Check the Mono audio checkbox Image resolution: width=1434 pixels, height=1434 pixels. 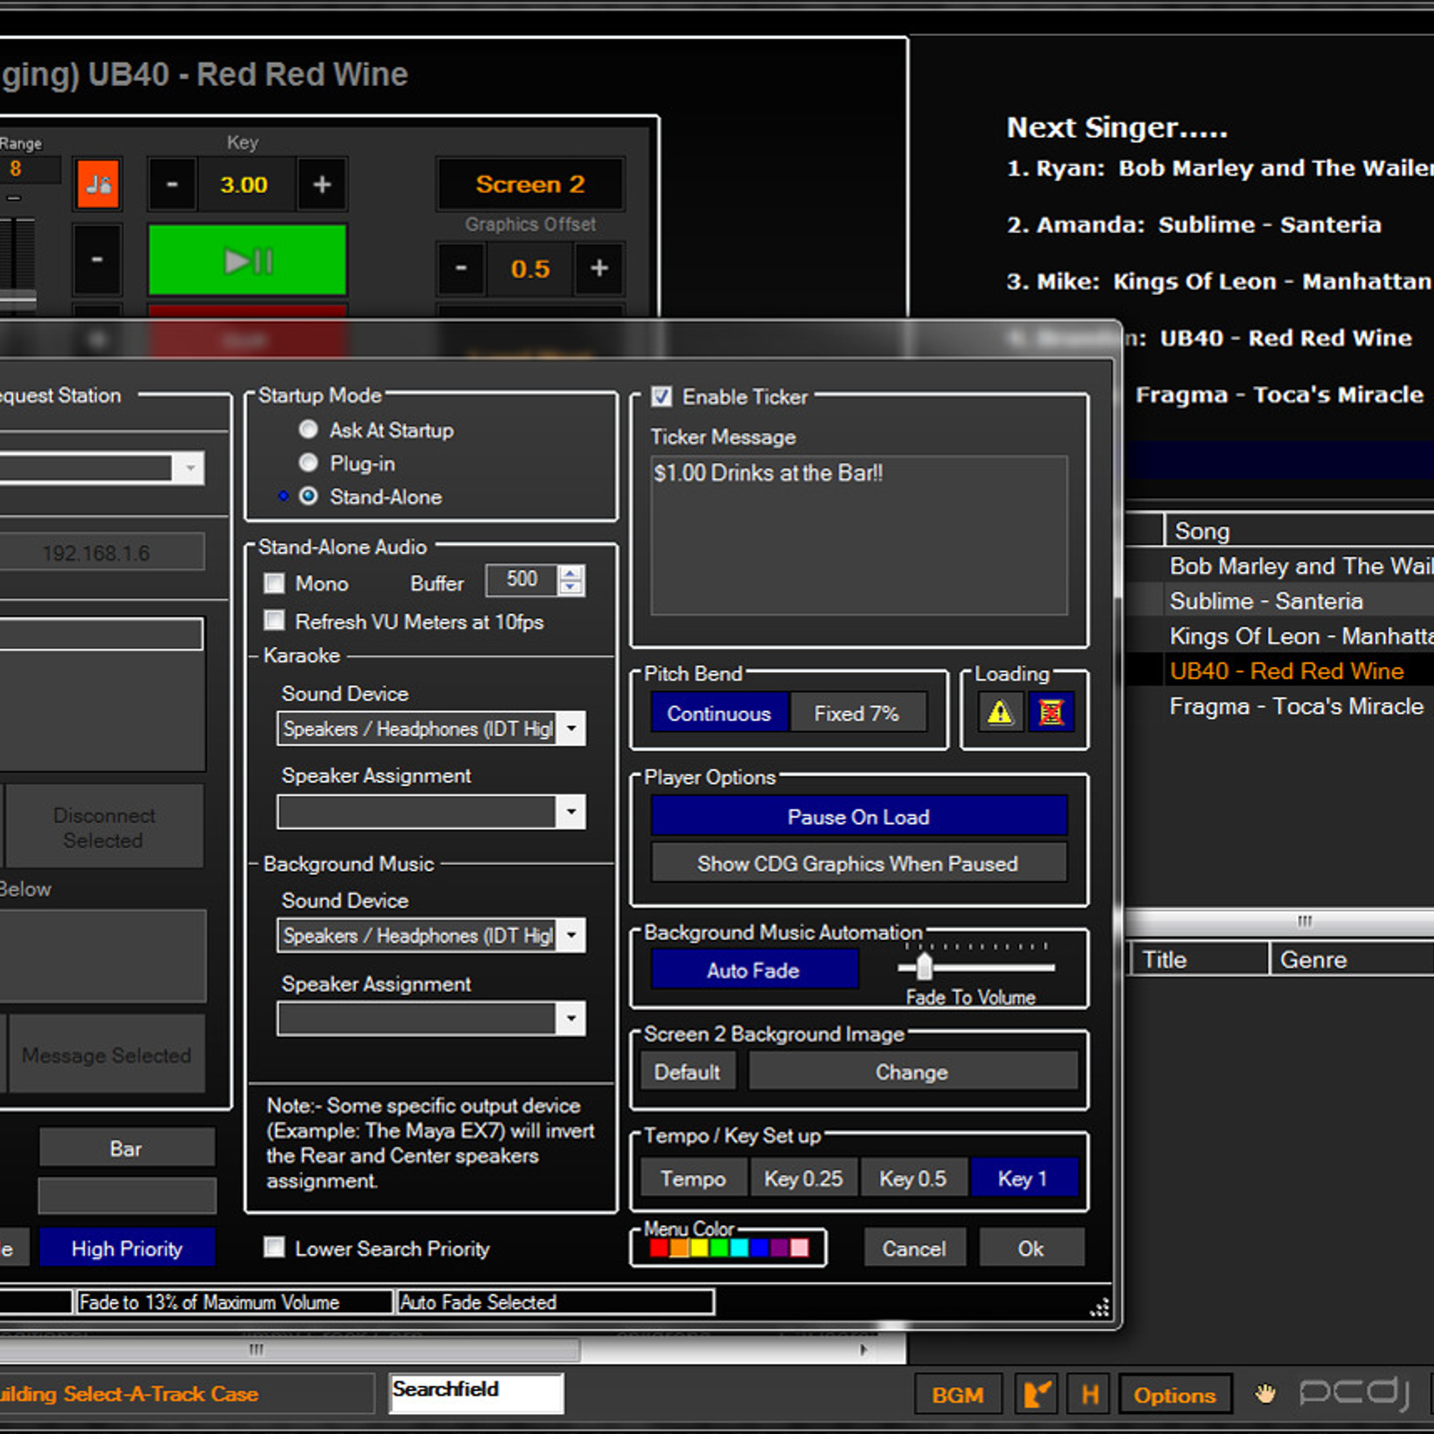[274, 583]
